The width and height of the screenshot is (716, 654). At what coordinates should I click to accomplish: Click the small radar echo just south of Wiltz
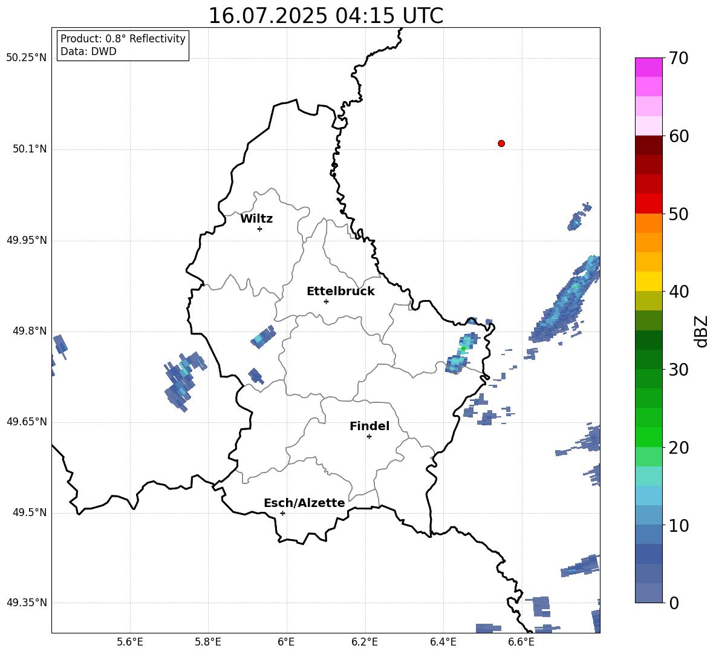point(264,337)
